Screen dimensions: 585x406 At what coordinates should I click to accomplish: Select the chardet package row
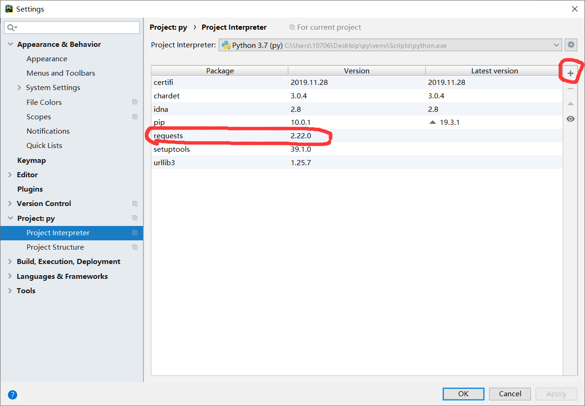pyautogui.click(x=357, y=96)
